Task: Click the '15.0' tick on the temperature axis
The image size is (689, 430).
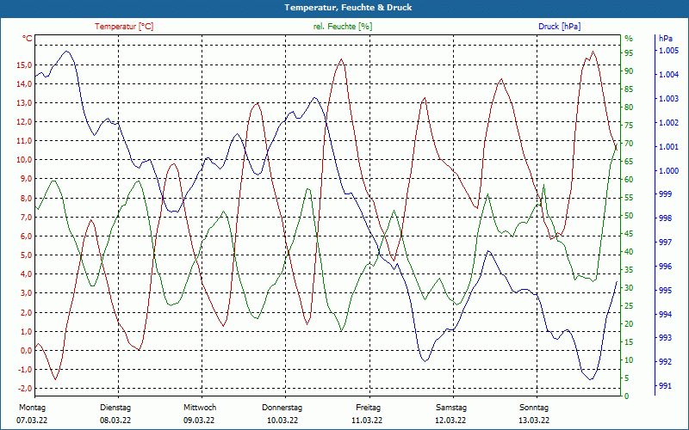Action: pyautogui.click(x=24, y=65)
